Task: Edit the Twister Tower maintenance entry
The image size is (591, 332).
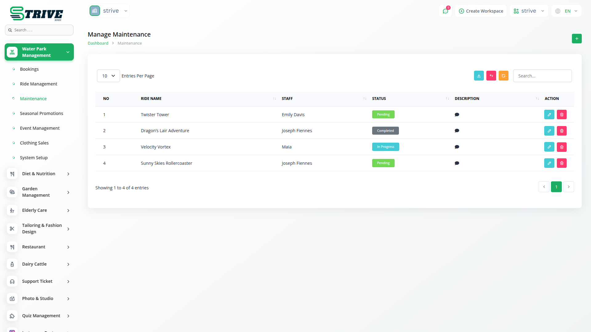Action: (x=549, y=114)
